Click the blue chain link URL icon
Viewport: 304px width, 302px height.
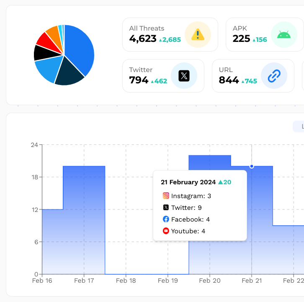[273, 76]
